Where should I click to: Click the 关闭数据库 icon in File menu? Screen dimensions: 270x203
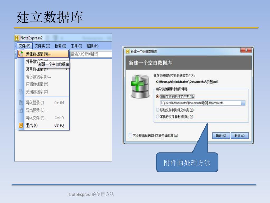[x=21, y=92]
